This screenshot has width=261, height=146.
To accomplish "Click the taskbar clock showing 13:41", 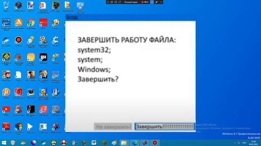I will tap(253, 143).
